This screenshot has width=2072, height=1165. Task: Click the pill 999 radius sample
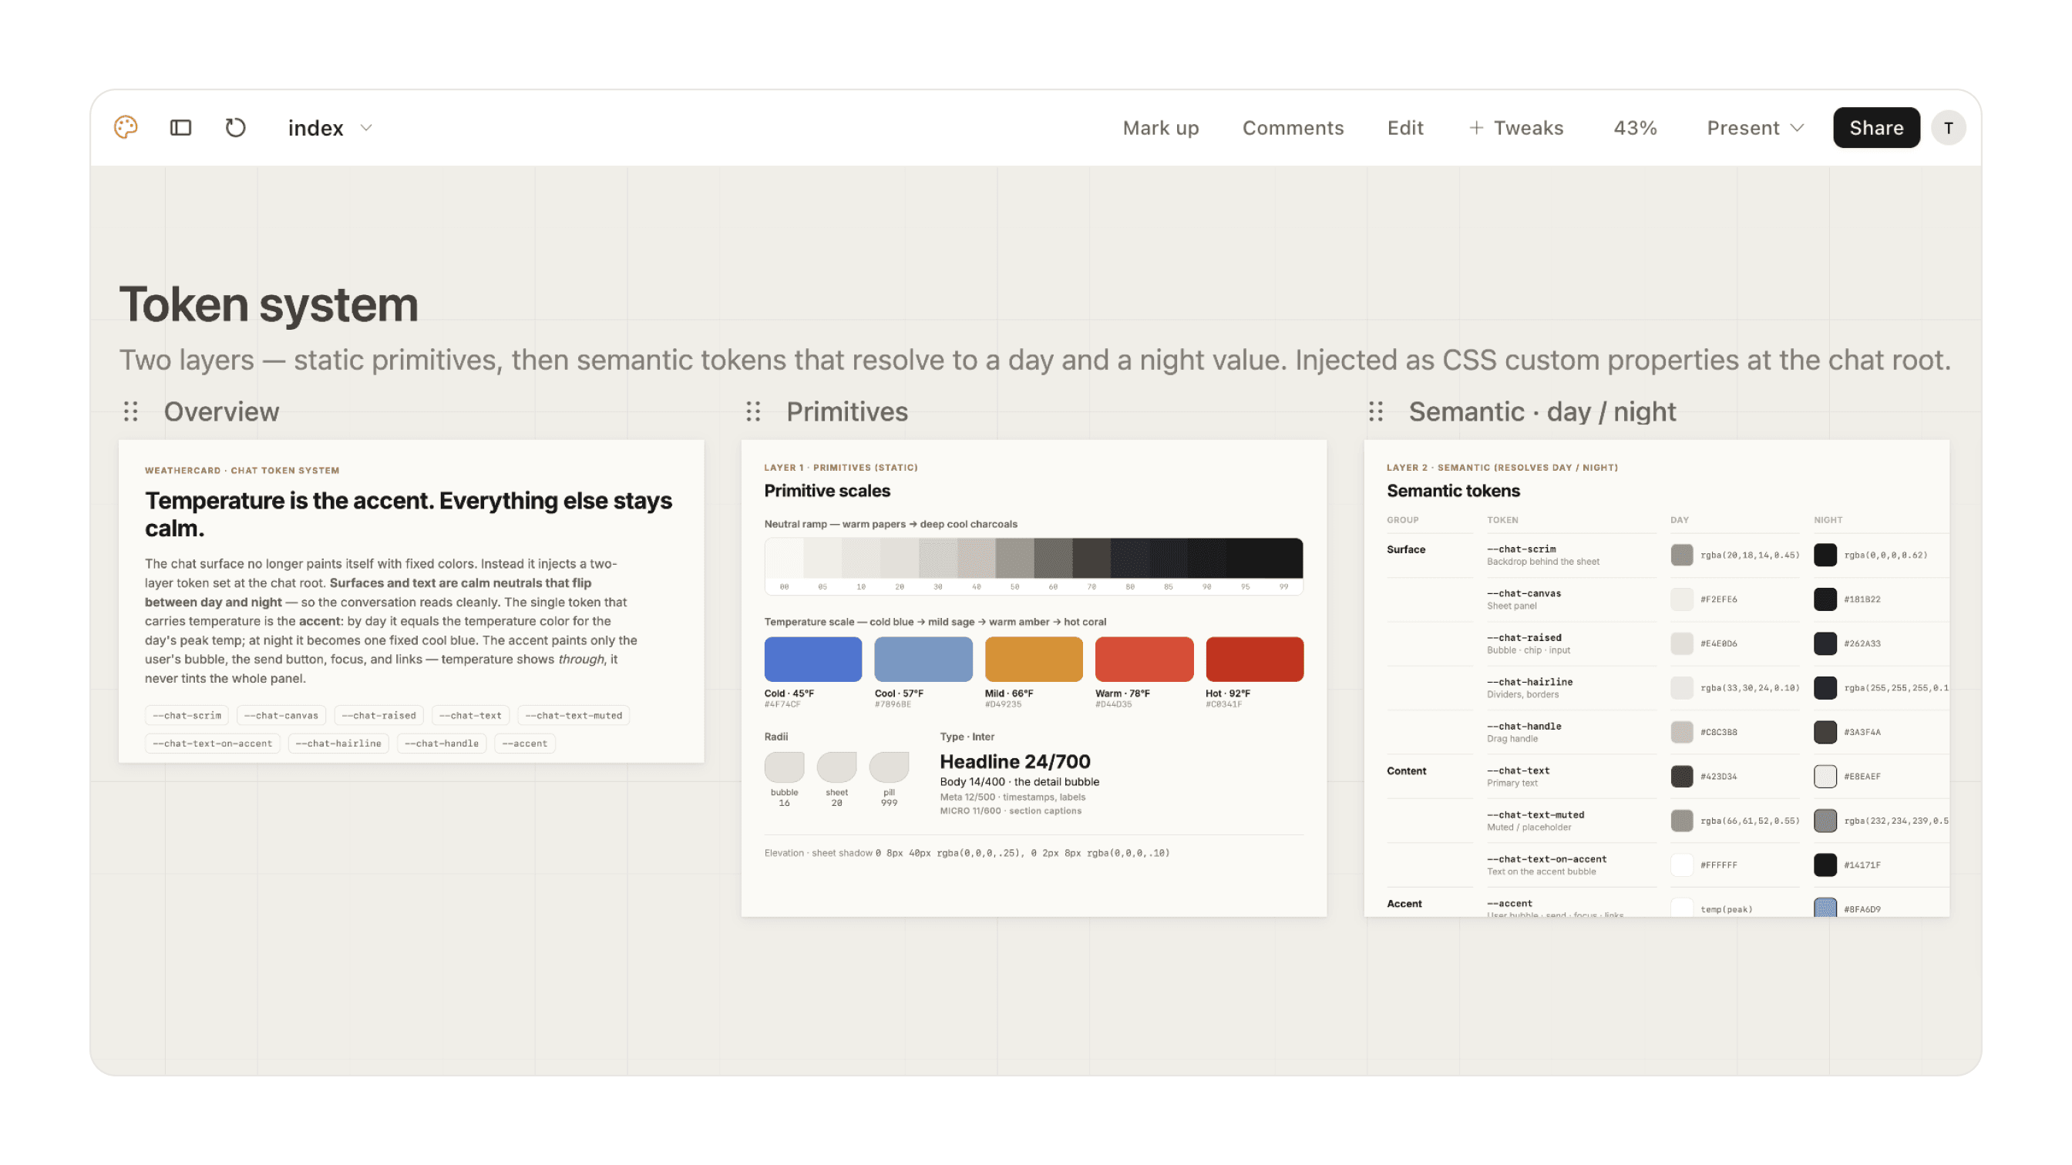[889, 767]
